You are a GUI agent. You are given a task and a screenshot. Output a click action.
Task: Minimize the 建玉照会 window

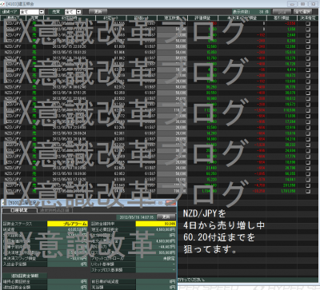(292, 4)
